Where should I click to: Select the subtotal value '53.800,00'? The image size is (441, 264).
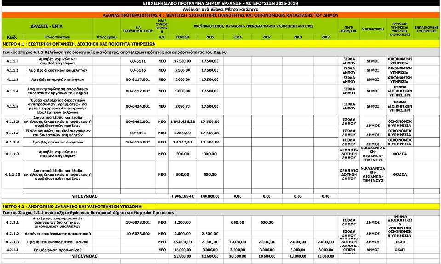point(183,256)
